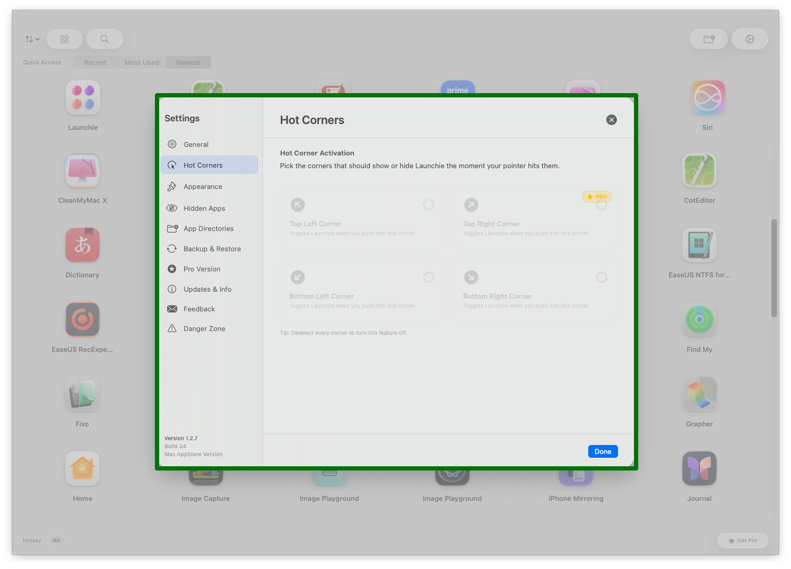Click the Find My app icon
791x569 pixels.
coord(699,320)
